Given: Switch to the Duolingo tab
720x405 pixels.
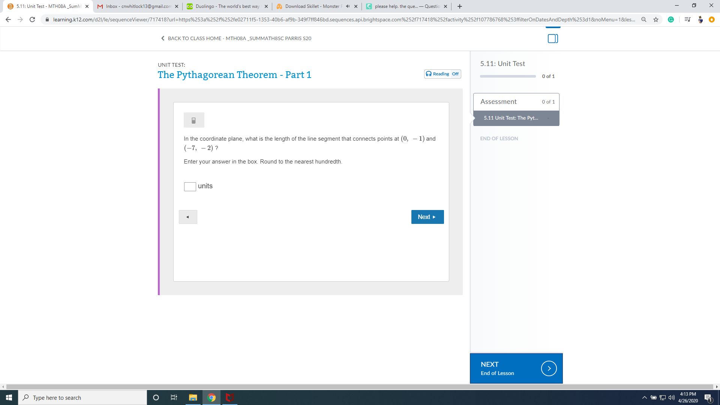Looking at the screenshot, I should (x=227, y=6).
